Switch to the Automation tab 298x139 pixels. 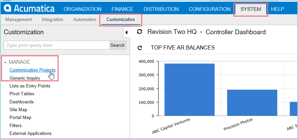point(85,19)
